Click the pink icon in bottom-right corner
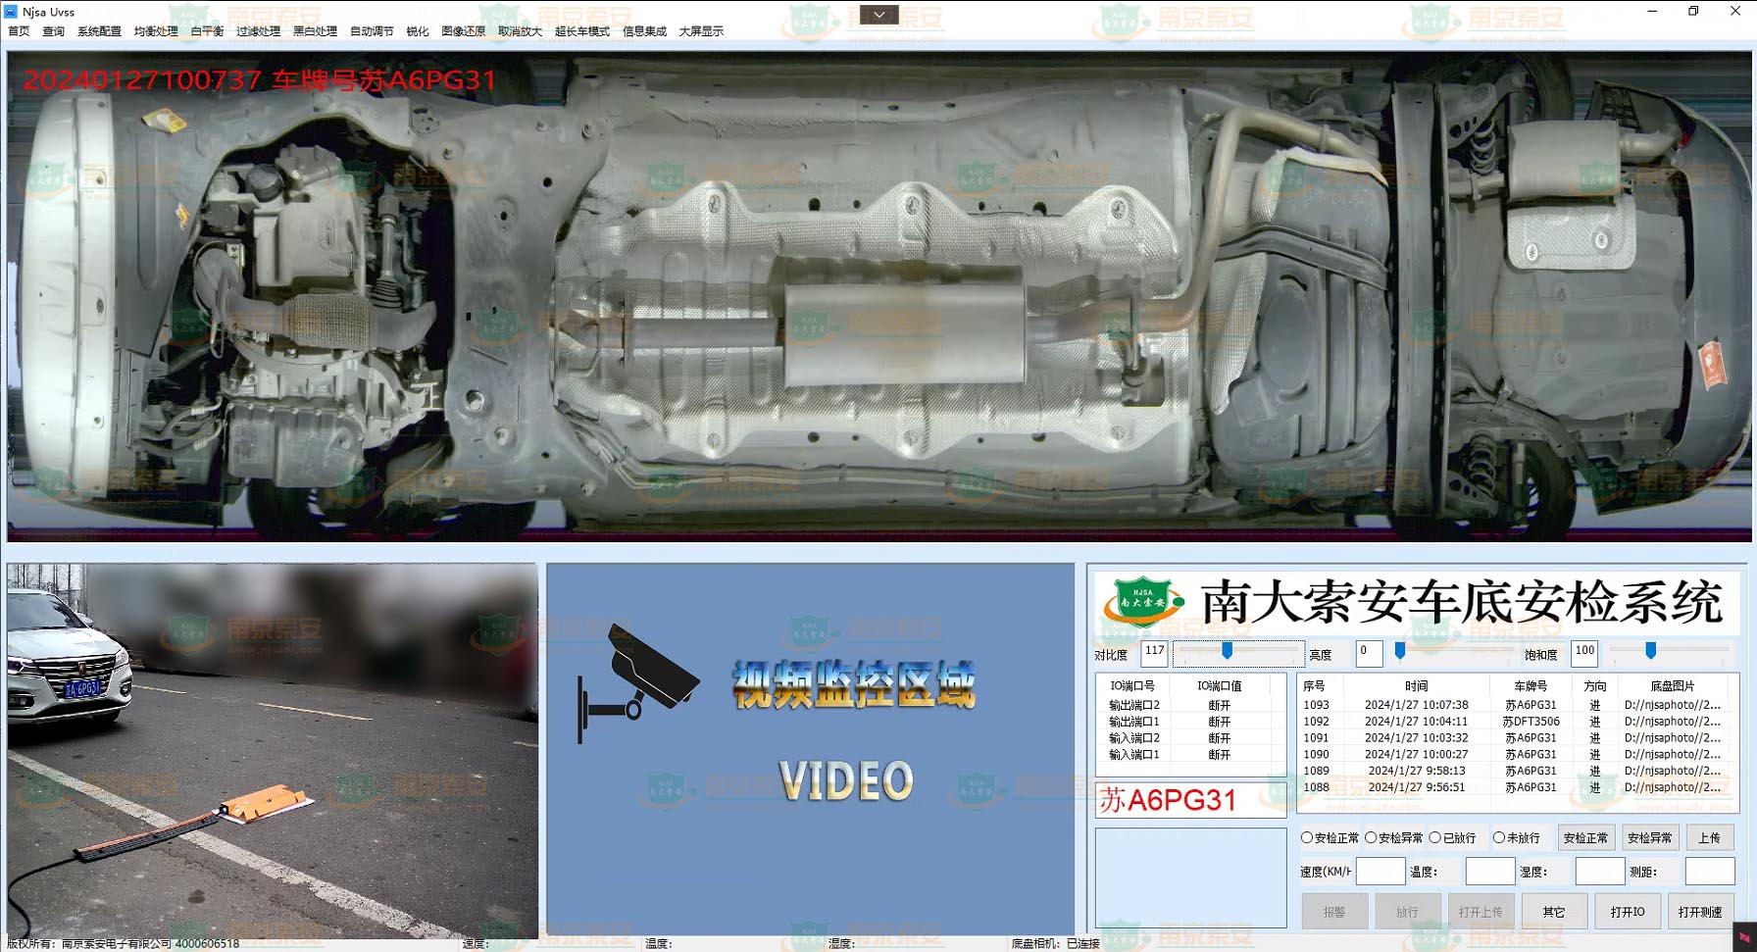This screenshot has height=952, width=1757. tap(1744, 938)
